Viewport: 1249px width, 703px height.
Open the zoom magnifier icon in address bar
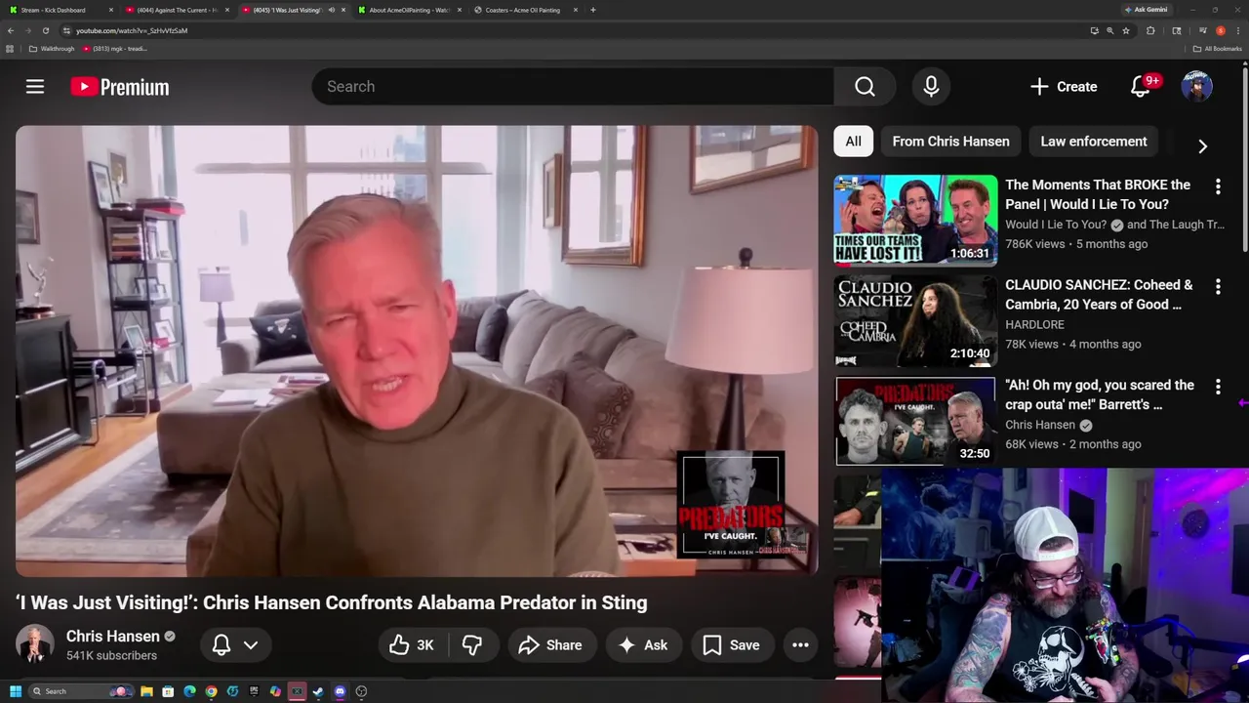click(x=1110, y=30)
